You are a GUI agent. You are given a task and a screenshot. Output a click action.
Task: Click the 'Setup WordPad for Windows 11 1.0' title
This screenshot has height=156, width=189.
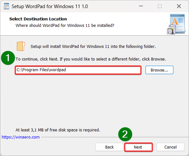pos(50,6)
